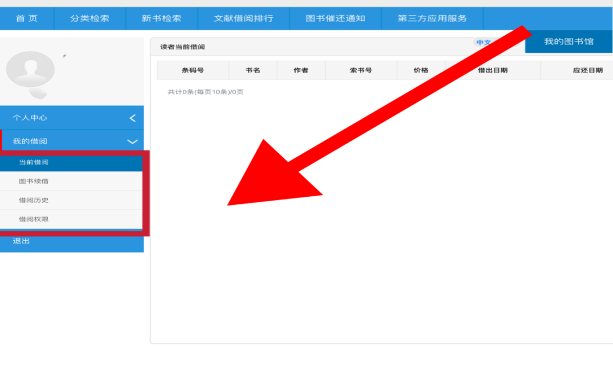
Task: Open 图书续借 renewal page
Action: (34, 181)
